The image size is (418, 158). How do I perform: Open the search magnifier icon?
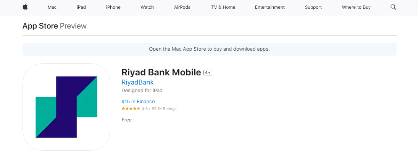click(x=393, y=7)
